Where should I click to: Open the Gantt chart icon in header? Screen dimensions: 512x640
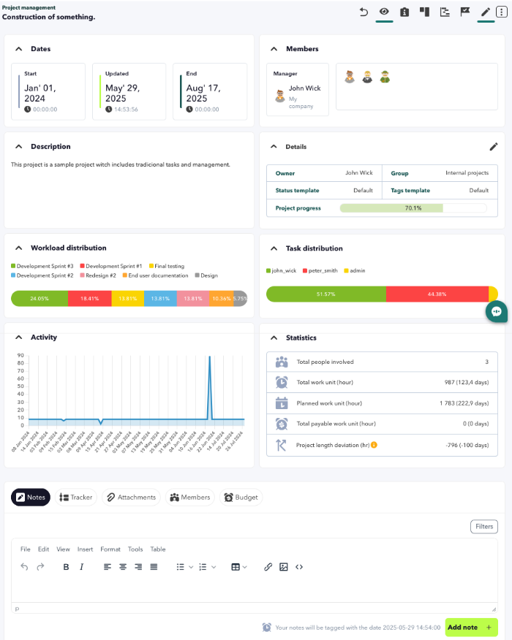coord(445,12)
